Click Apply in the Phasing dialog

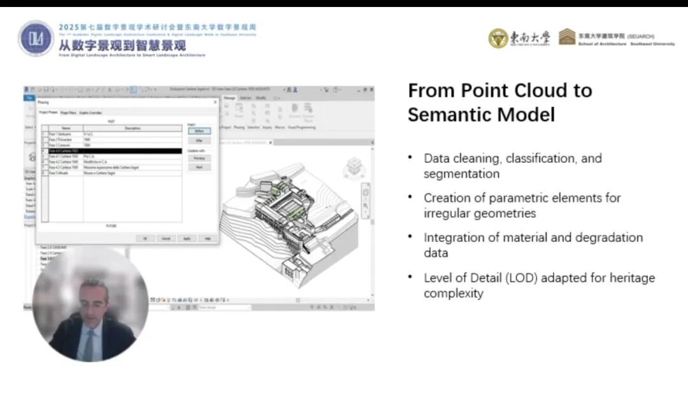187,238
